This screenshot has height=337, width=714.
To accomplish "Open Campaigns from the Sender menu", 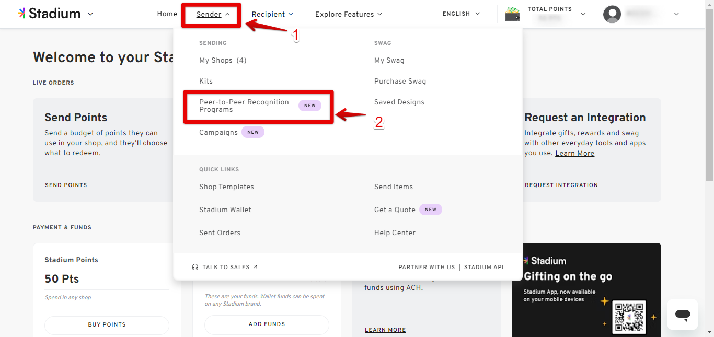I will [218, 132].
